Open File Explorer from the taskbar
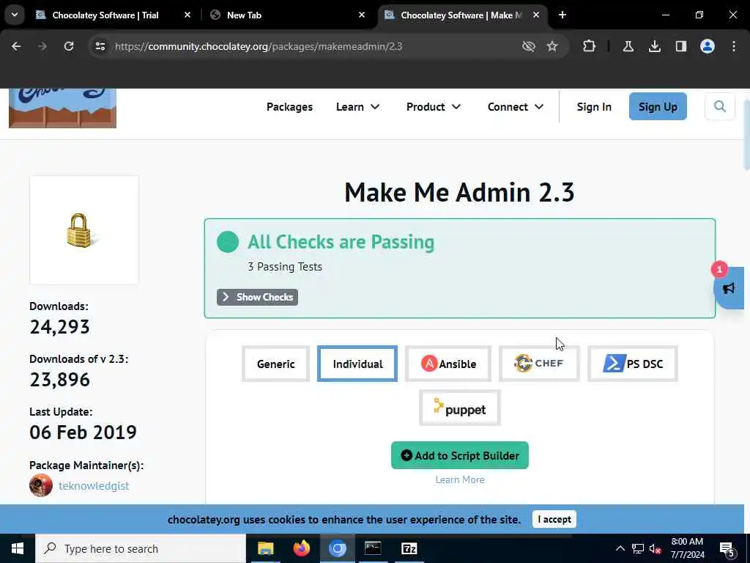The width and height of the screenshot is (750, 563). 265,548
